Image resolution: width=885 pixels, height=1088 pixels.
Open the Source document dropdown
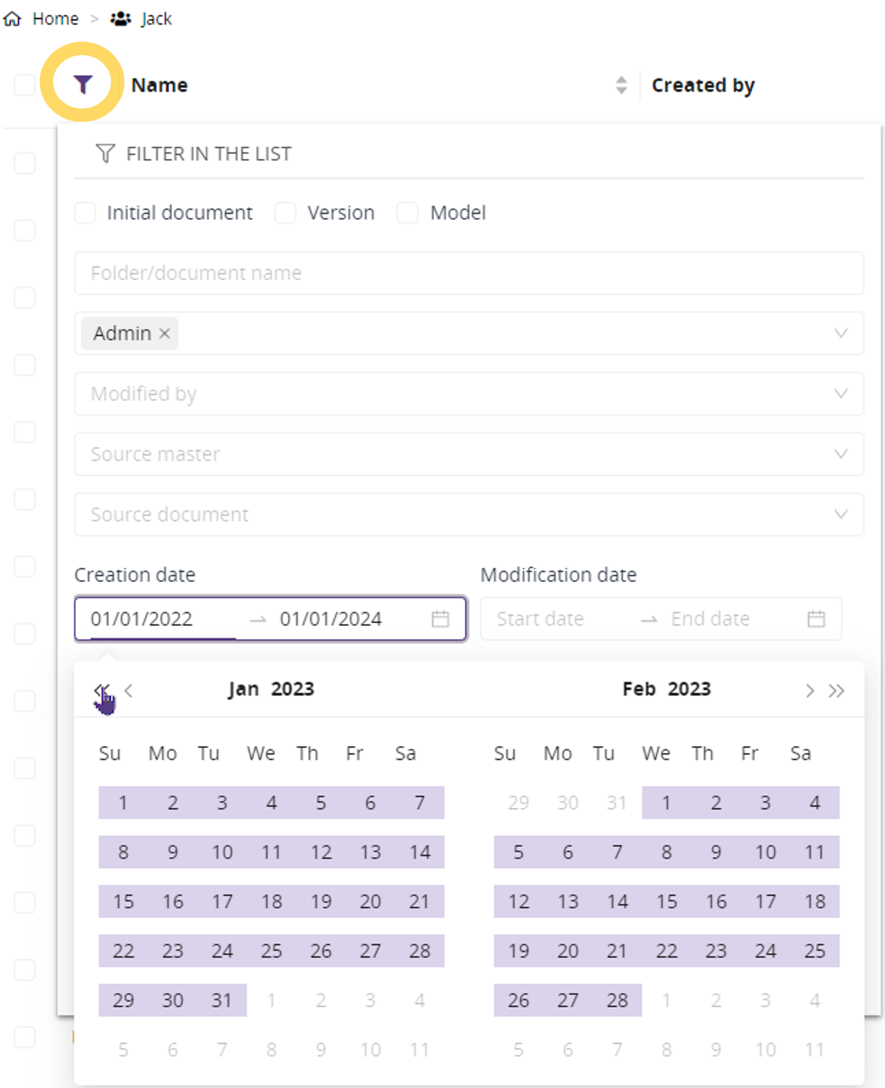click(x=840, y=514)
